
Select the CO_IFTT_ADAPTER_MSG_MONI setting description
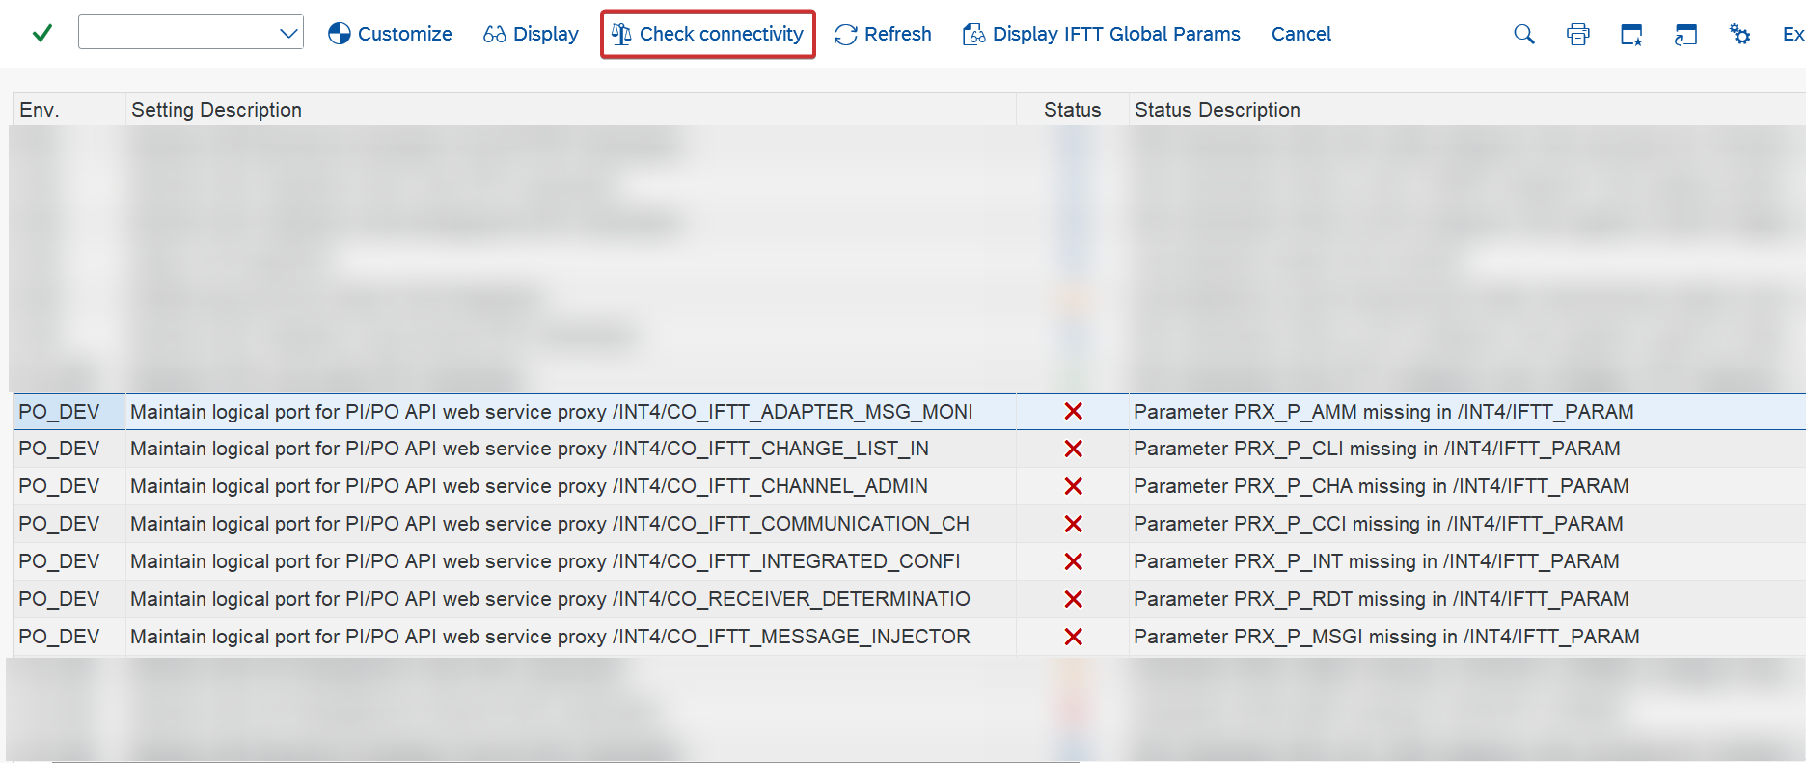(x=570, y=412)
